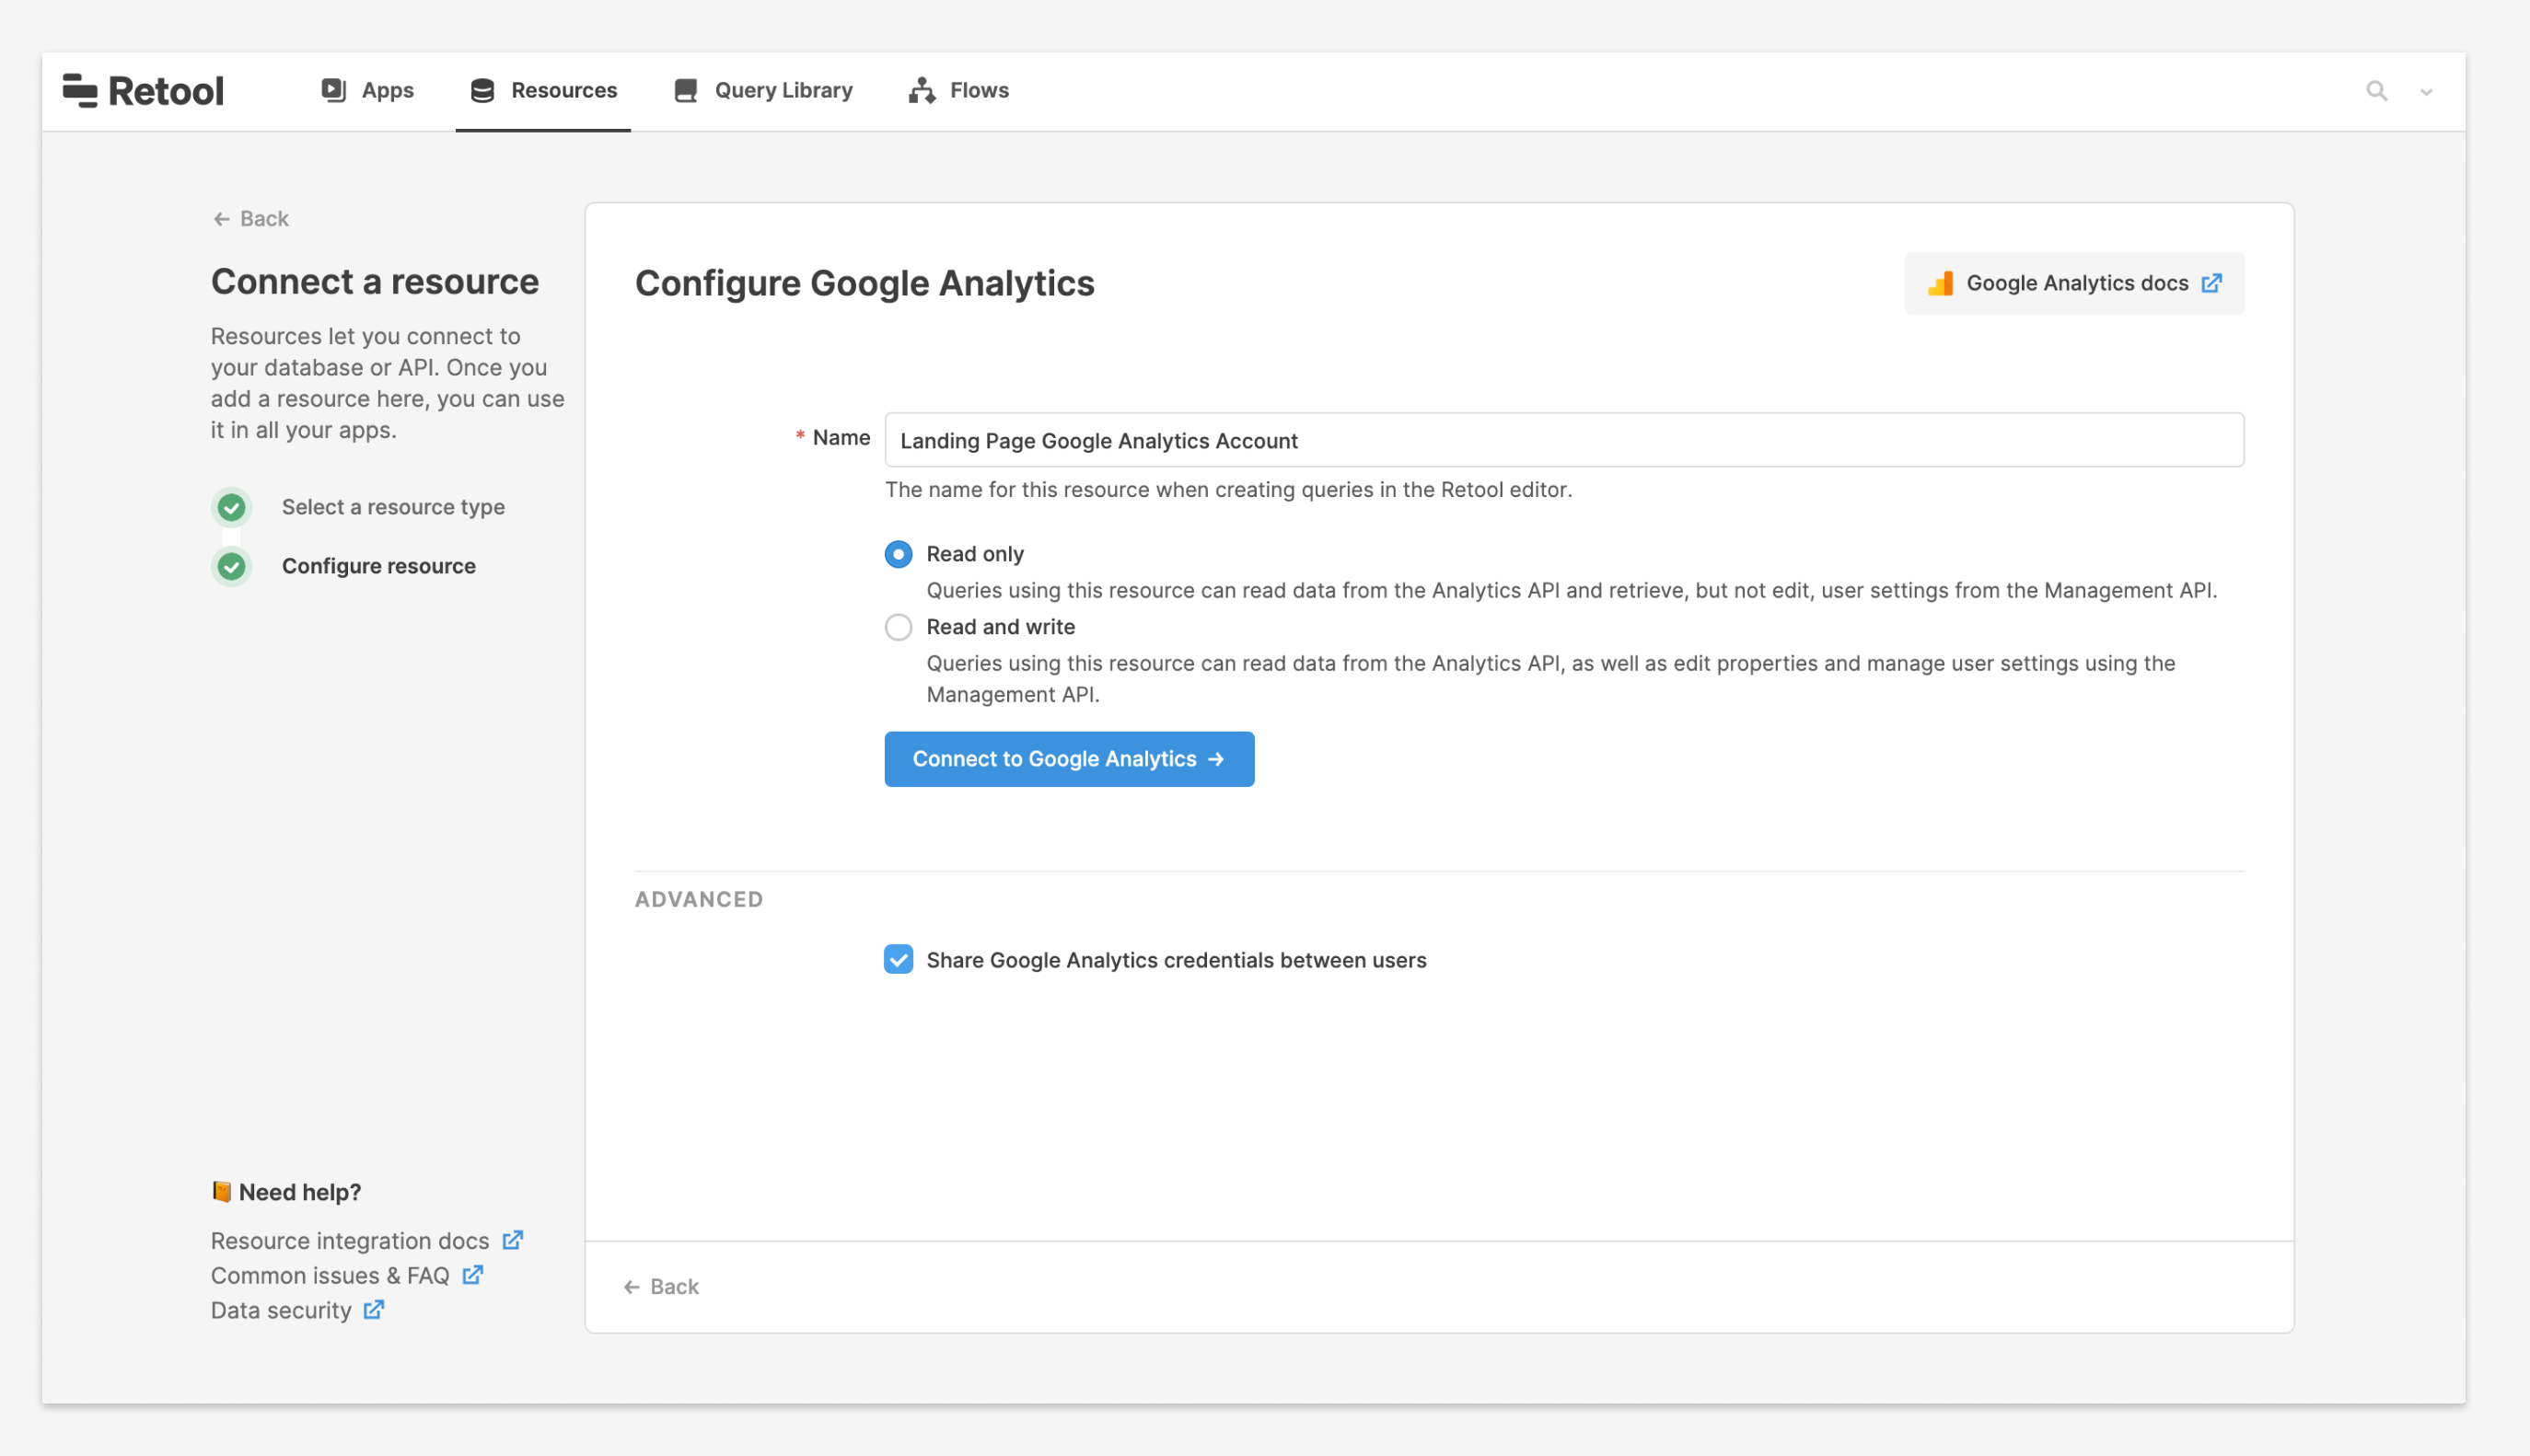This screenshot has height=1456, width=2530.
Task: Click the Read only description text
Action: (x=1571, y=590)
